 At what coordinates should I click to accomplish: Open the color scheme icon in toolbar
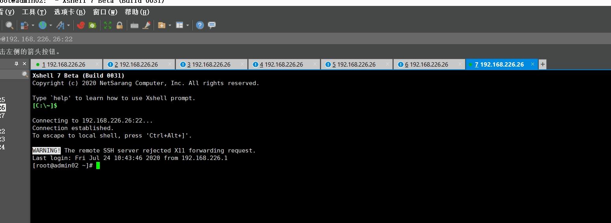24,25
